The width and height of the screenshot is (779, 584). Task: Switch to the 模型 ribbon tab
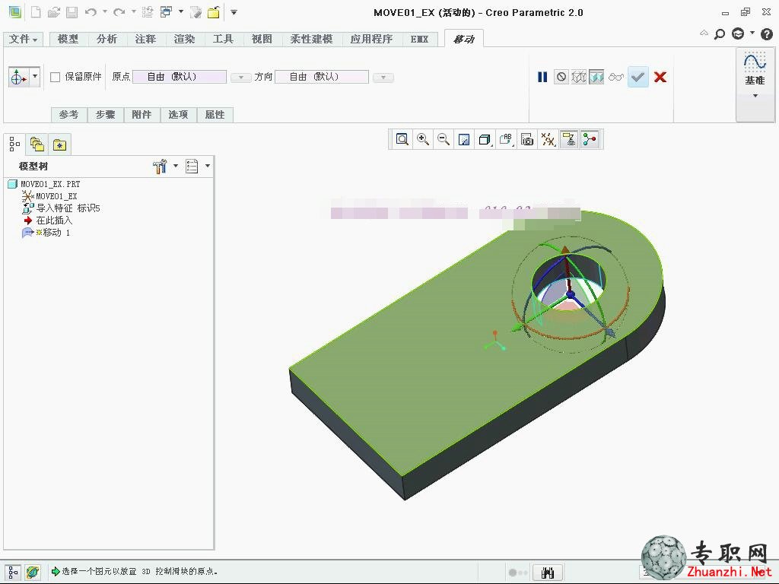(x=68, y=39)
